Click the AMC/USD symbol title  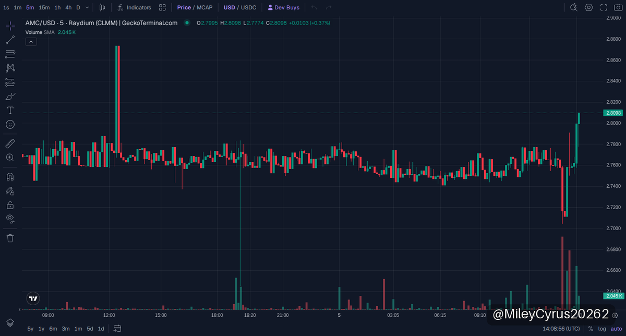[x=101, y=23]
